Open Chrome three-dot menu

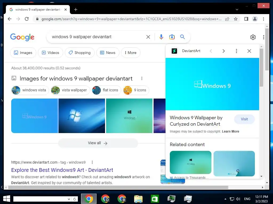pyautogui.click(x=264, y=19)
